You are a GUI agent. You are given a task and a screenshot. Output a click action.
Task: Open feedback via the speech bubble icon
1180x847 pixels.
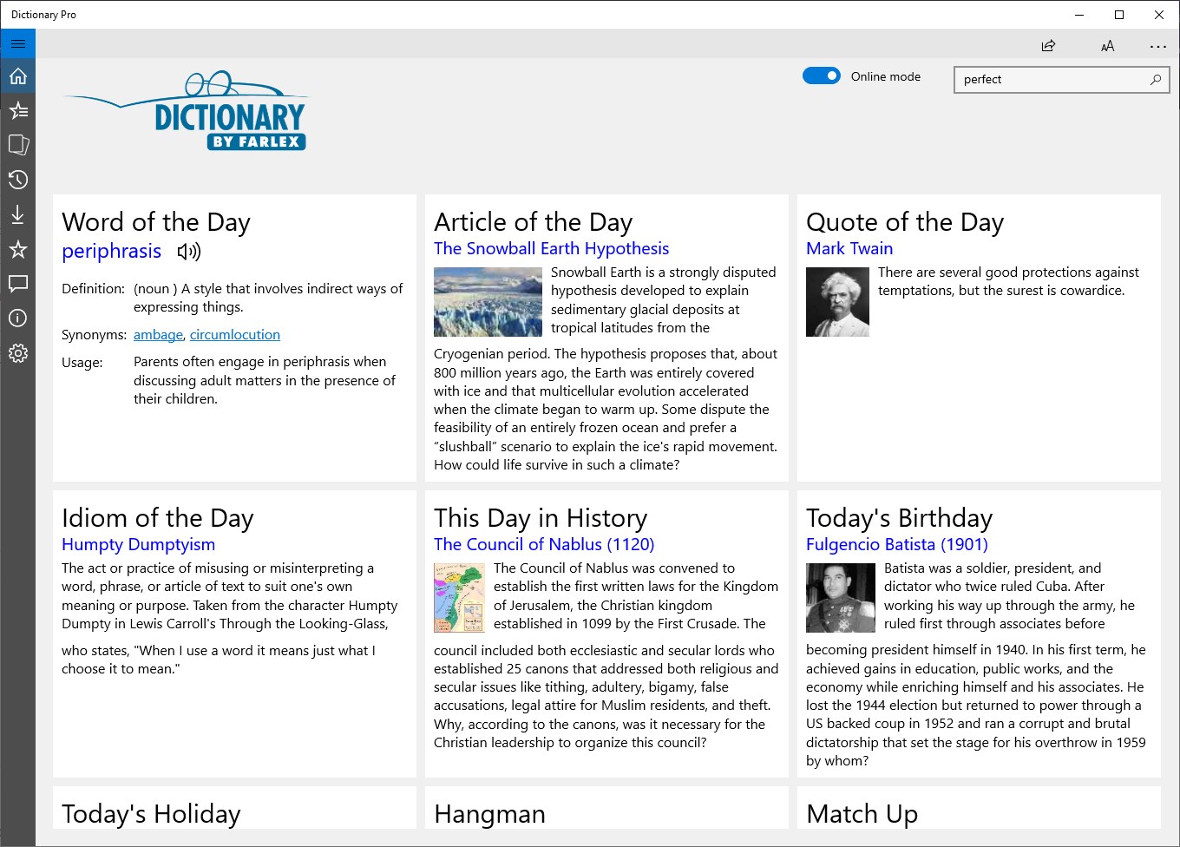(17, 284)
